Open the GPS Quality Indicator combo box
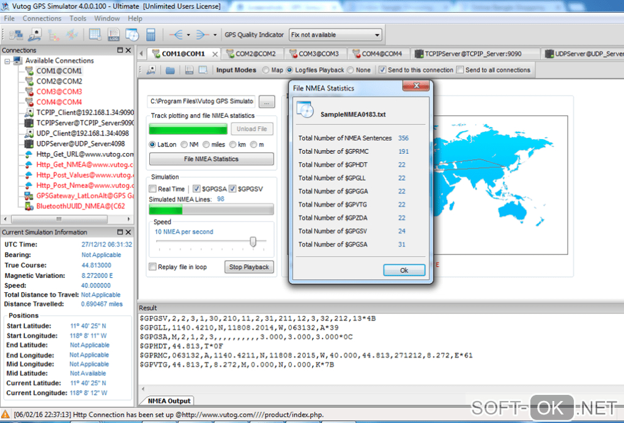The image size is (624, 423). [x=335, y=35]
